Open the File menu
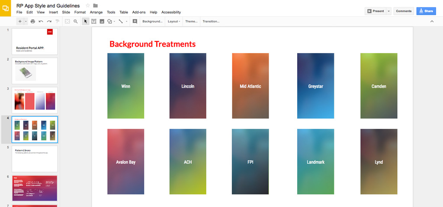 pos(19,13)
